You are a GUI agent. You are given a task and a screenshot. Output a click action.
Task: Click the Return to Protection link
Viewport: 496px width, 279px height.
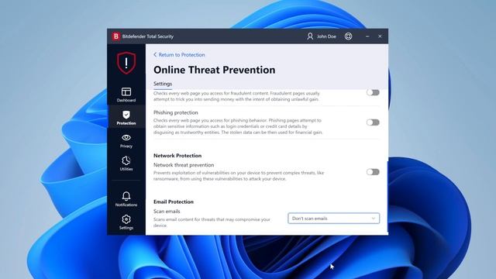(x=181, y=55)
